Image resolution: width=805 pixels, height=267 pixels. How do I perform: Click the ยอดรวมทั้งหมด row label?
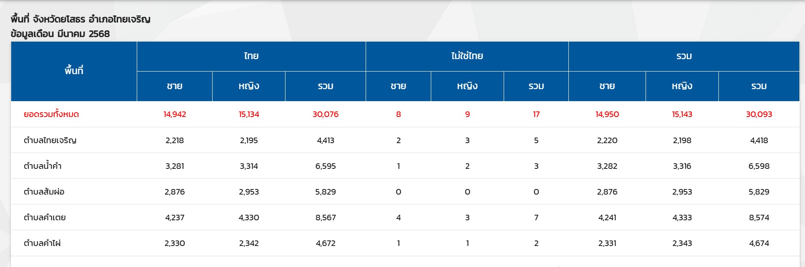(51, 114)
